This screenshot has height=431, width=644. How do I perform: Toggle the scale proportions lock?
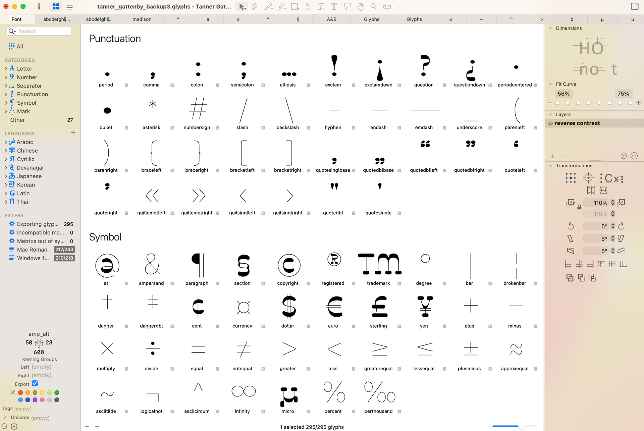pyautogui.click(x=579, y=207)
